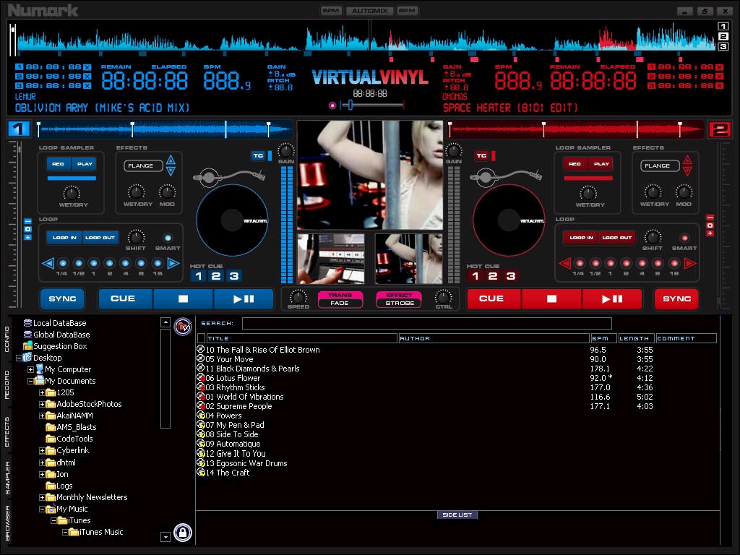Click into the SEARCH input field
The width and height of the screenshot is (740, 555).
pos(426,323)
